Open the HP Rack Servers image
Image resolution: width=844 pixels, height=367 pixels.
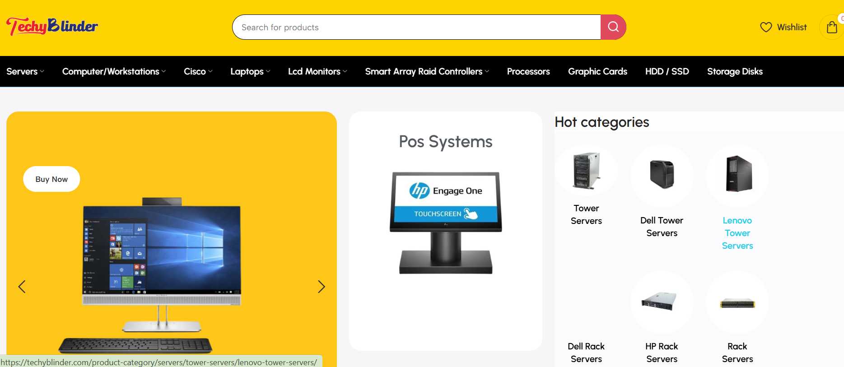(662, 301)
